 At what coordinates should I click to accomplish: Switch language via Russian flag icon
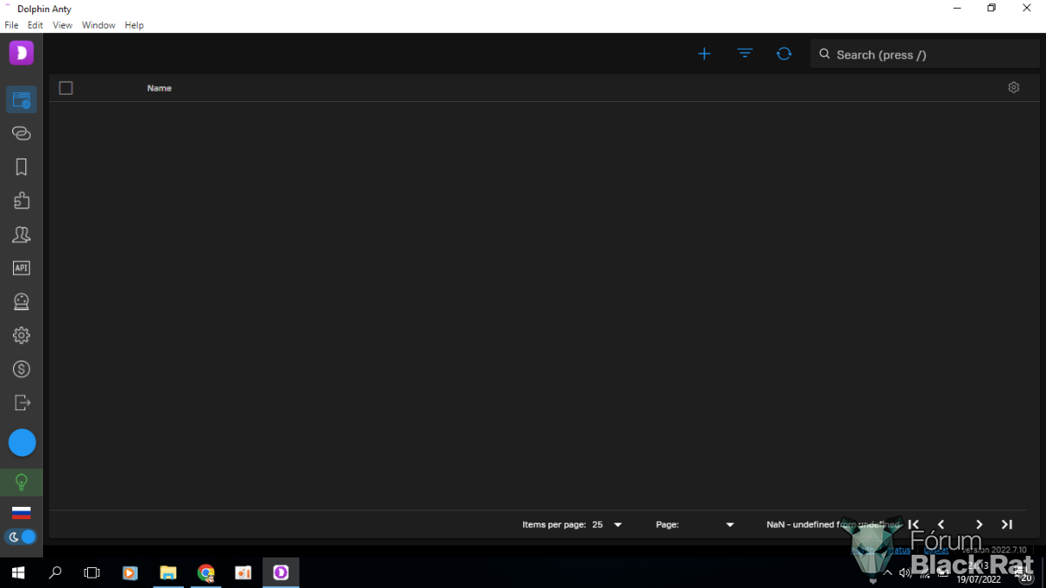[22, 512]
